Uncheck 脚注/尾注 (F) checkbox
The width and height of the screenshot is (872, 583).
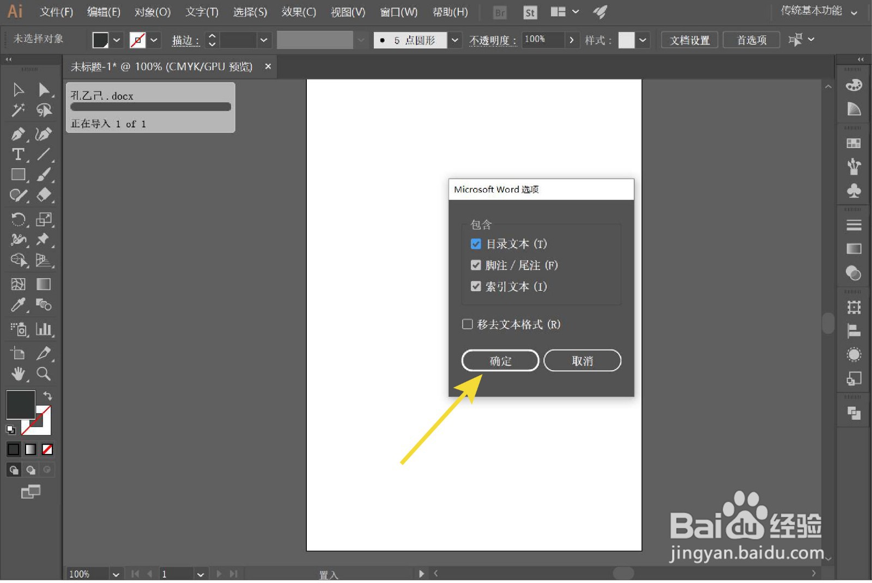pos(476,265)
